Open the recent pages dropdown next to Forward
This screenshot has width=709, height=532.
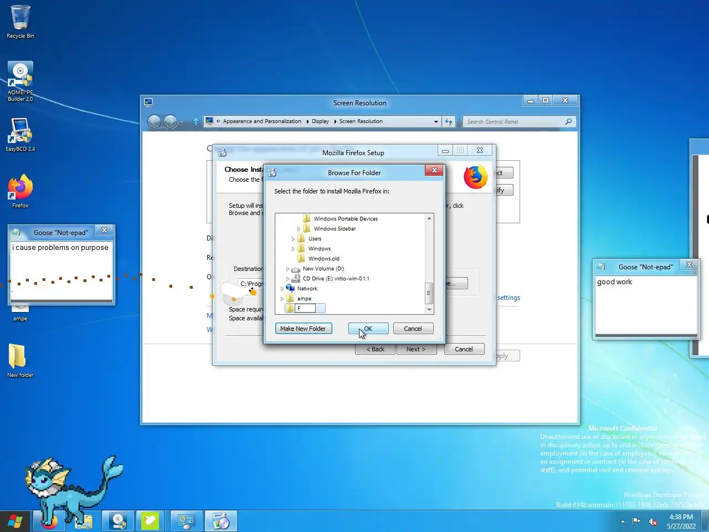181,122
